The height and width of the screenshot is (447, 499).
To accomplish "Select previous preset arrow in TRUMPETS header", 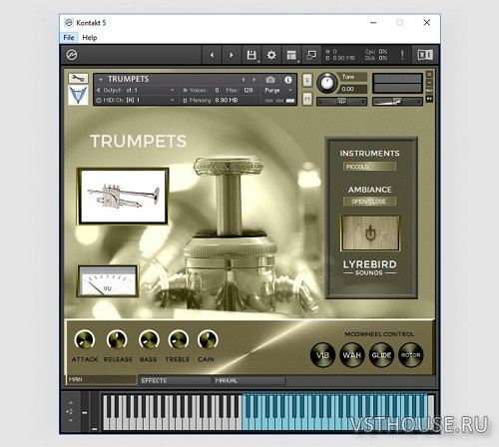I will click(244, 80).
